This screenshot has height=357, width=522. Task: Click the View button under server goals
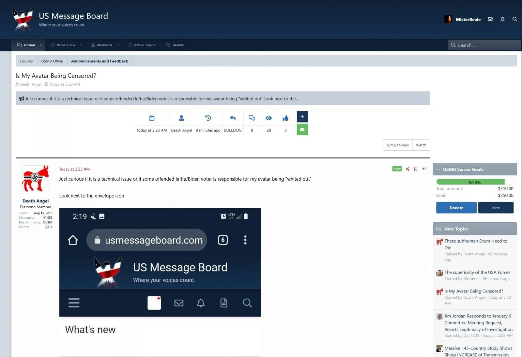tap(496, 208)
